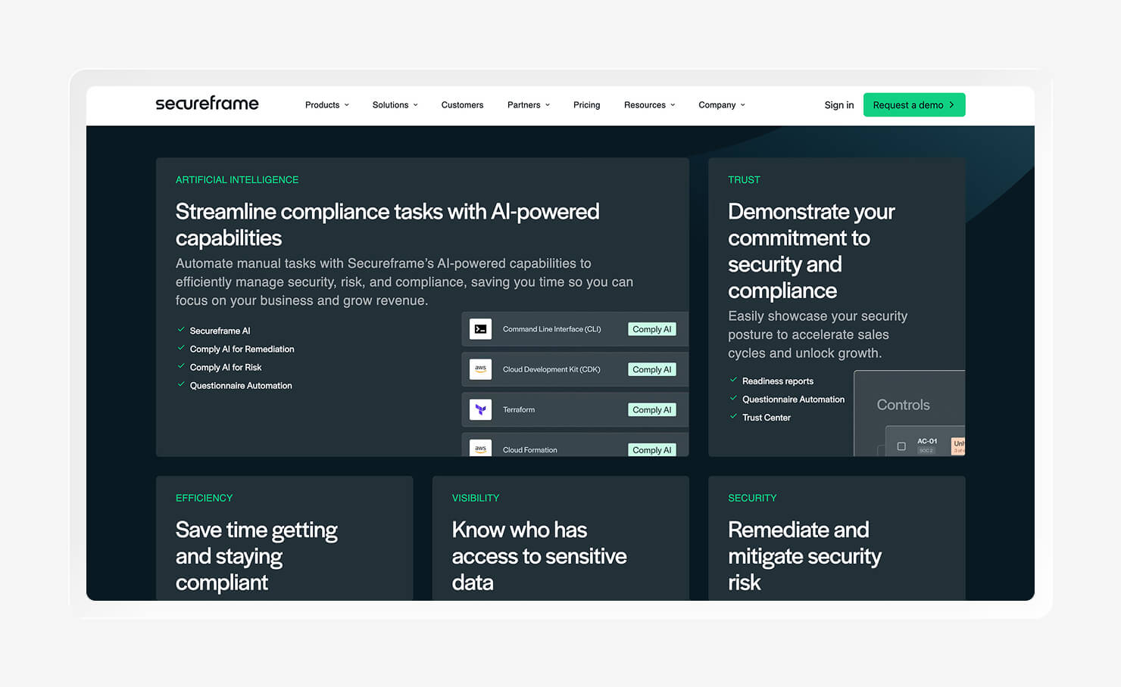Click the checkmark beside Comply AI for Remediation

click(181, 348)
